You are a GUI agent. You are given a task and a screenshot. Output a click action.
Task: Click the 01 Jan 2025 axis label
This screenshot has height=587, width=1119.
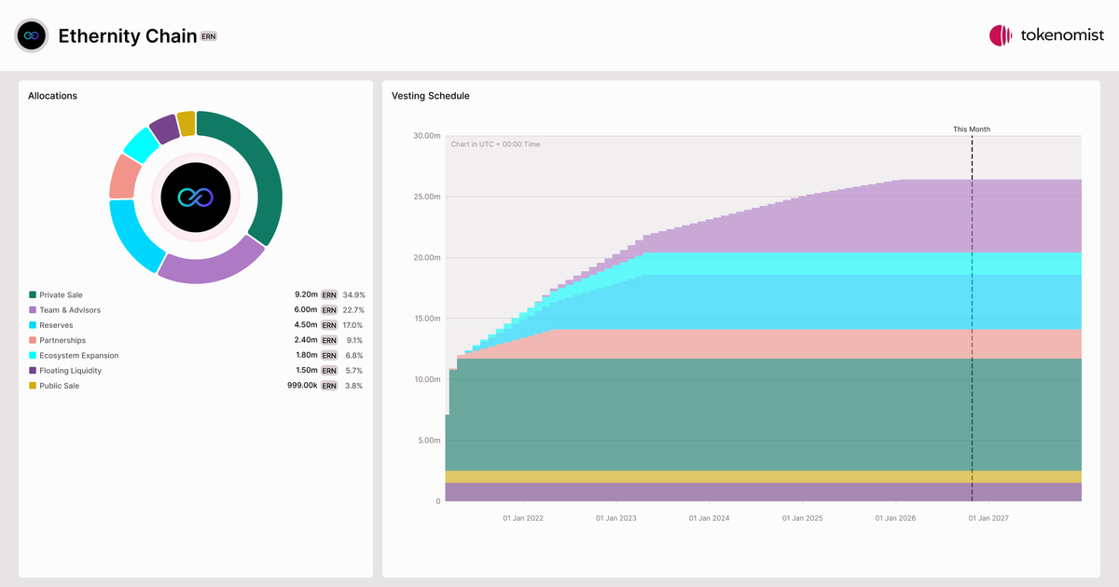tap(803, 518)
